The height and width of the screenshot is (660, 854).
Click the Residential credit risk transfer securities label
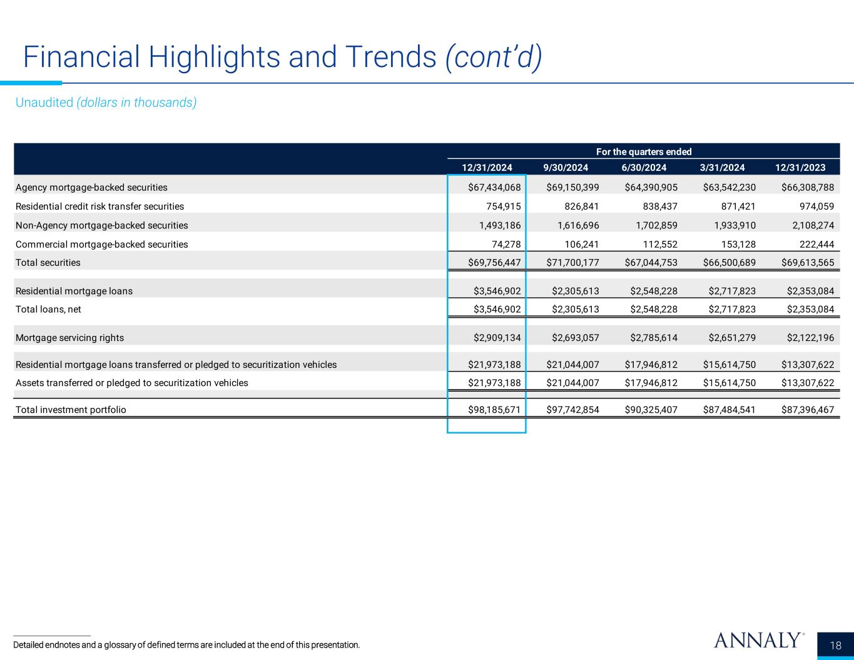coord(99,206)
